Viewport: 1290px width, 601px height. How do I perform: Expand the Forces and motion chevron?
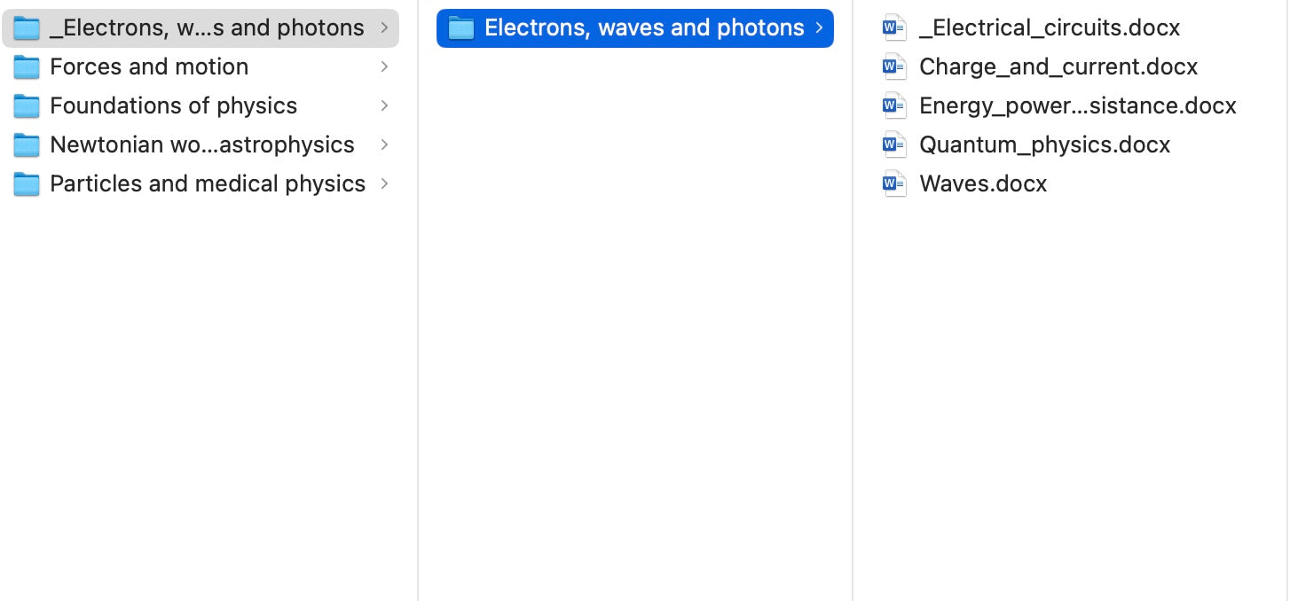[x=384, y=67]
